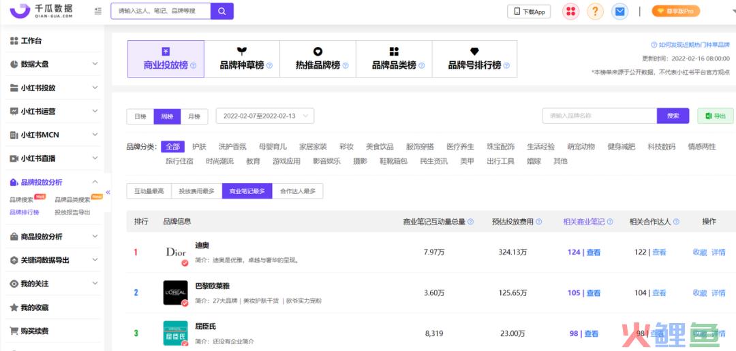
Task: Click the 下载App button
Action: tap(529, 12)
